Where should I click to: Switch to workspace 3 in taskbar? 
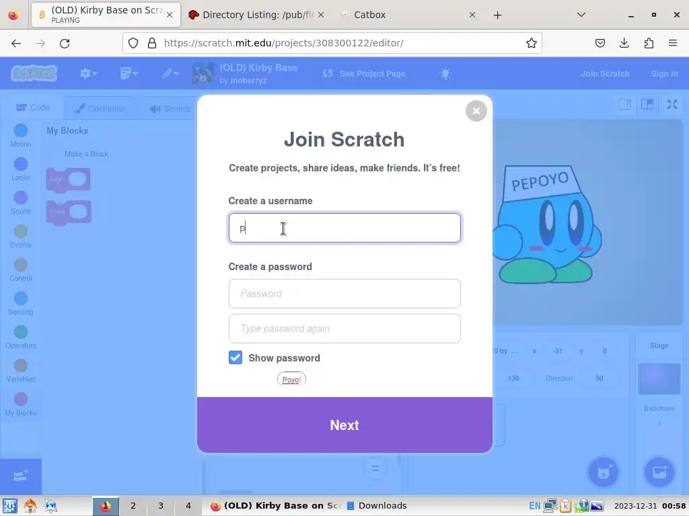pos(161,506)
